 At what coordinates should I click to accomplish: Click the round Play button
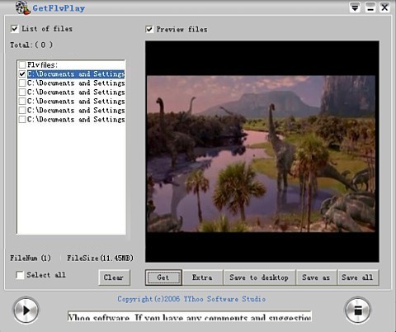click(x=26, y=311)
